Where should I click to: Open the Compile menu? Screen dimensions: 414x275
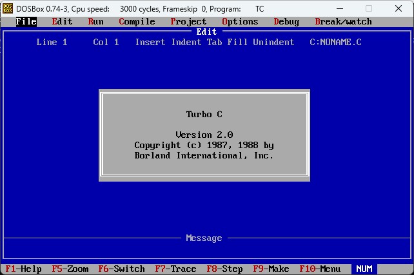[137, 22]
